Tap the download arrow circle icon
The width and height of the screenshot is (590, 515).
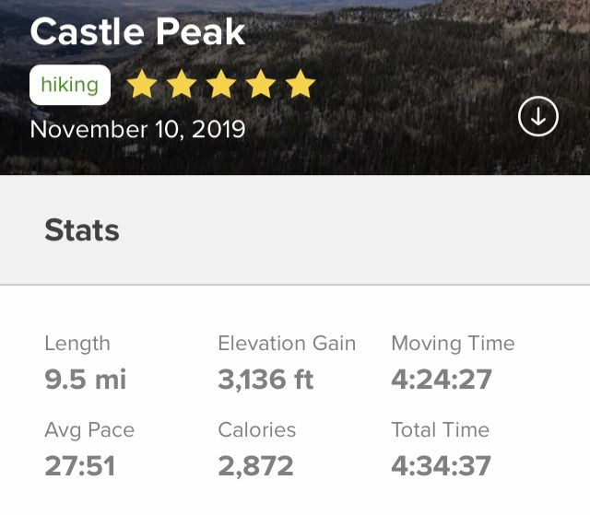pyautogui.click(x=538, y=116)
